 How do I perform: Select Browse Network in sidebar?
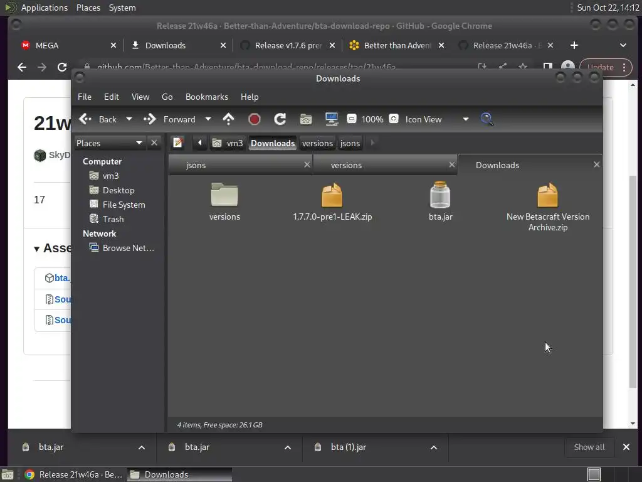128,248
